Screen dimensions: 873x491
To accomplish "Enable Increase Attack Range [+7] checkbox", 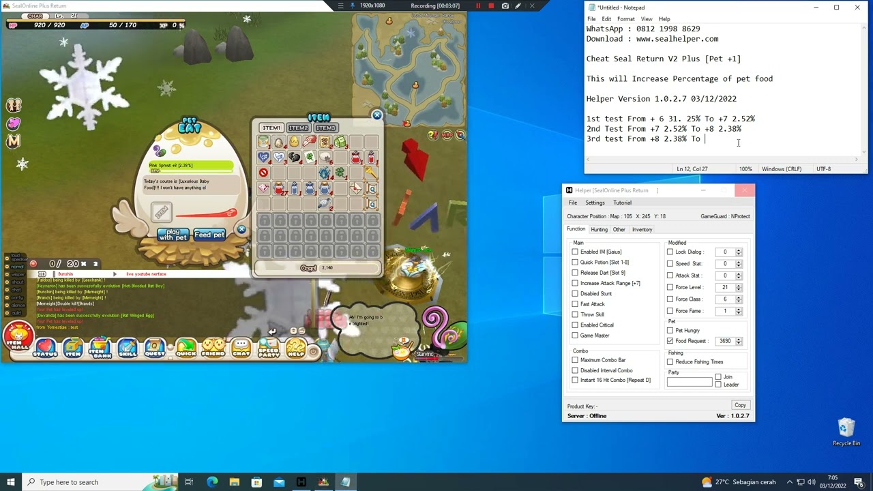I will coord(575,283).
